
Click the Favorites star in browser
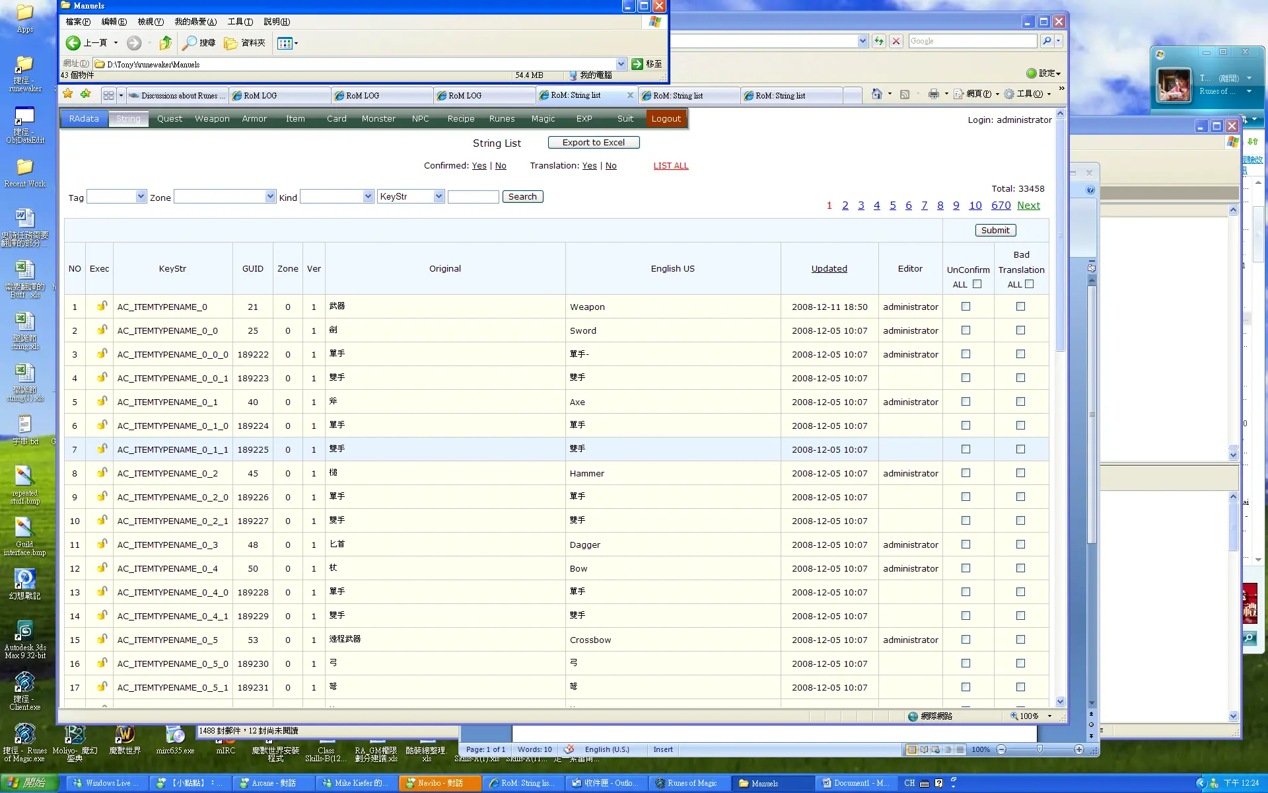pyautogui.click(x=68, y=94)
